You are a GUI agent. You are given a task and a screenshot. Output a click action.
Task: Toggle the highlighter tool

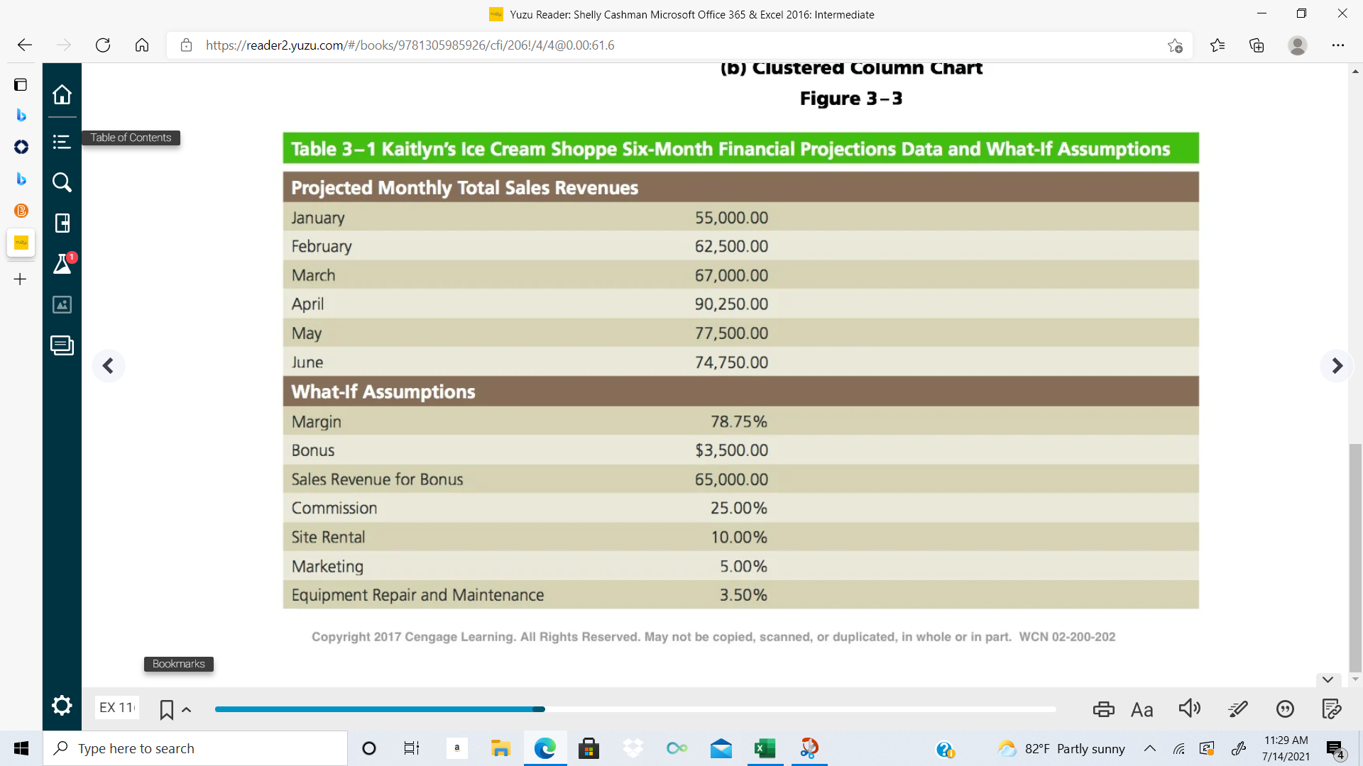click(x=1237, y=709)
